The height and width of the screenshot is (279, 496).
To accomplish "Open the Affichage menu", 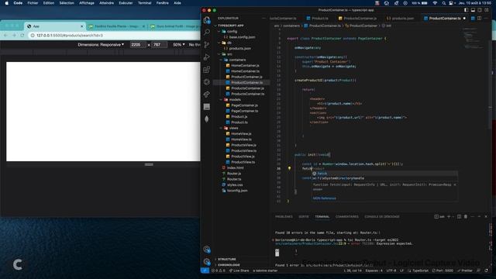I will point(86,3).
